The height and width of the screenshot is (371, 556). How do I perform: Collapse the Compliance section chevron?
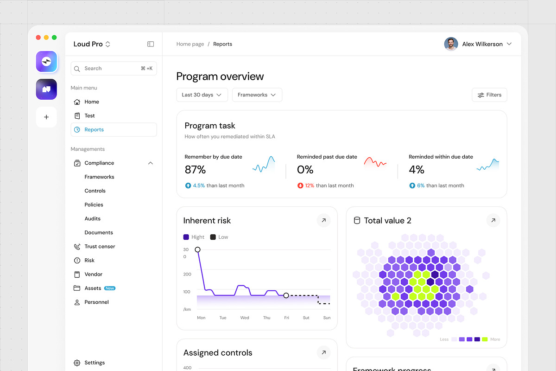(151, 163)
